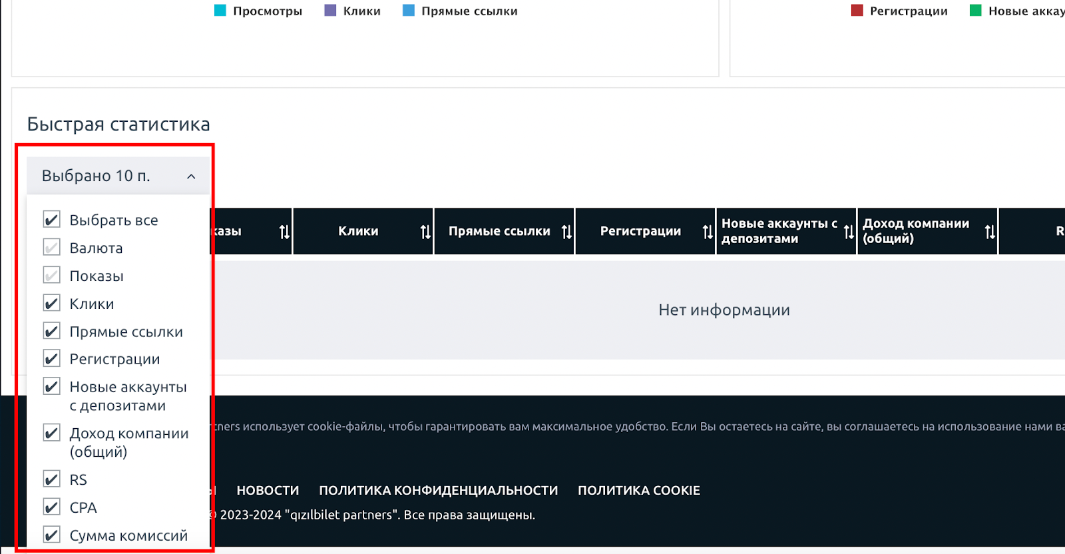Sort by Регистрации column arrows

[x=708, y=232]
